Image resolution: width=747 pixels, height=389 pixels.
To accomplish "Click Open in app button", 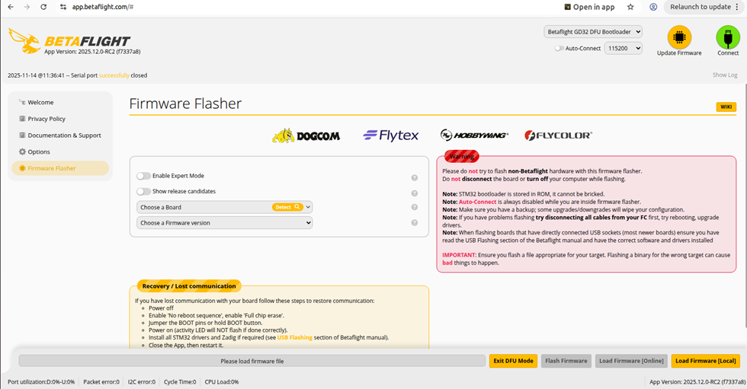I will click(589, 7).
